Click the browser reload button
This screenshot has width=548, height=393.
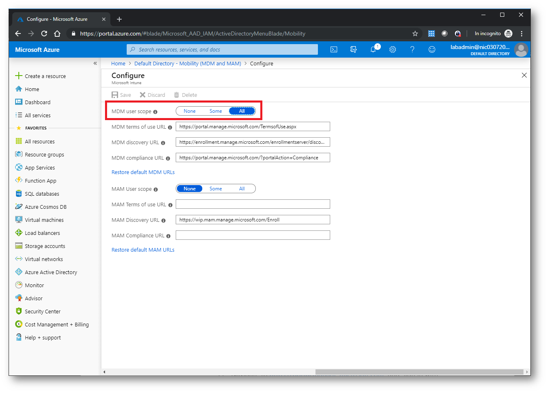click(44, 33)
